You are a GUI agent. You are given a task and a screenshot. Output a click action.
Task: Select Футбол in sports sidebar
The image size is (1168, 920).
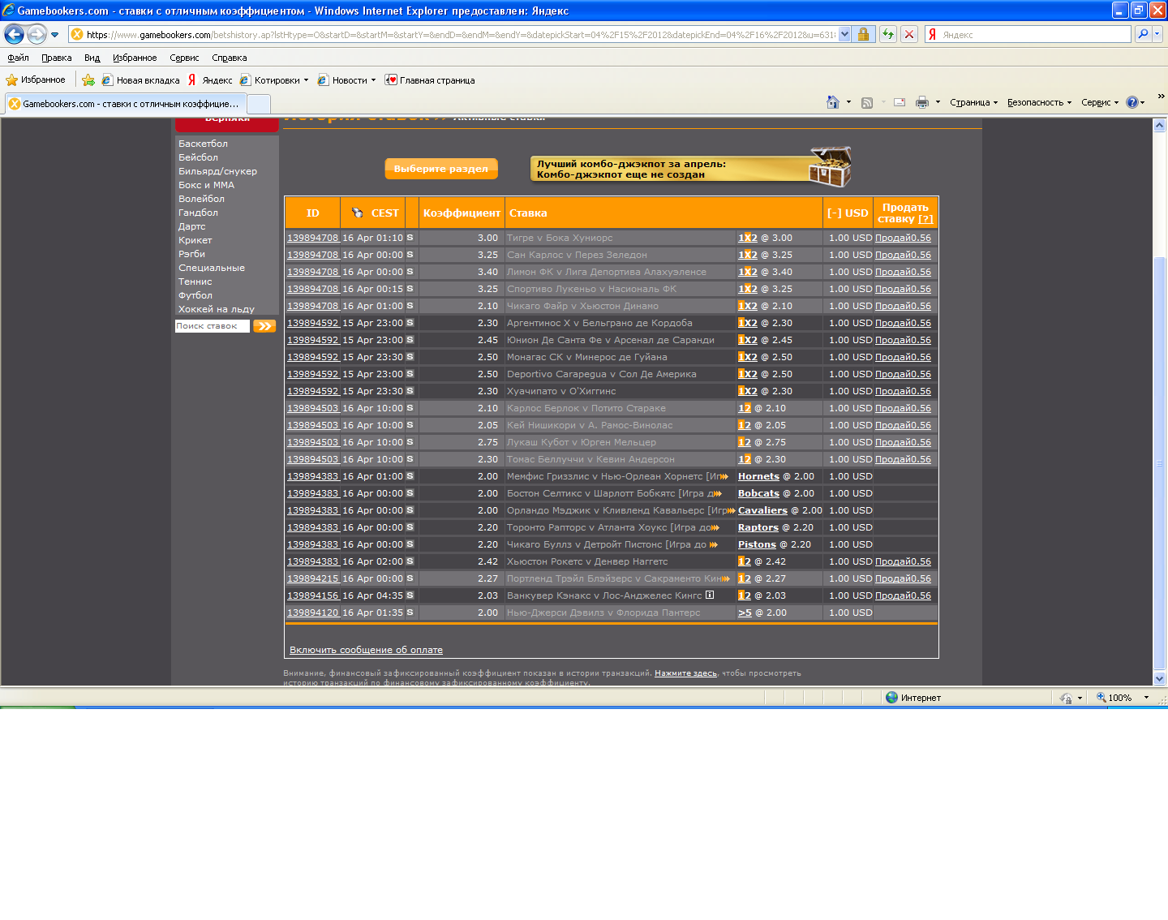(195, 295)
